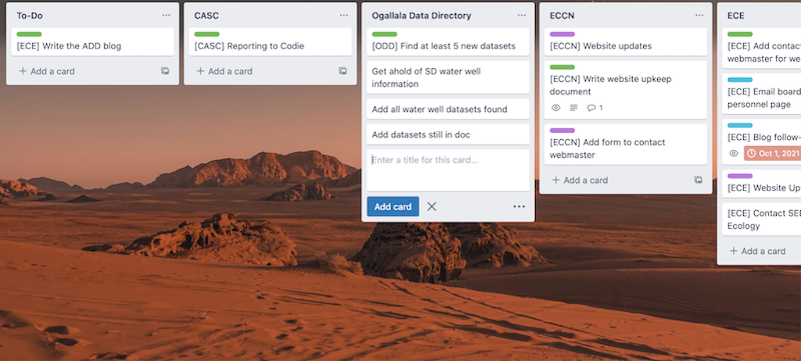The image size is (801, 361).
Task: Toggle watch eye on ECE Blog follow-up card
Action: (x=734, y=154)
